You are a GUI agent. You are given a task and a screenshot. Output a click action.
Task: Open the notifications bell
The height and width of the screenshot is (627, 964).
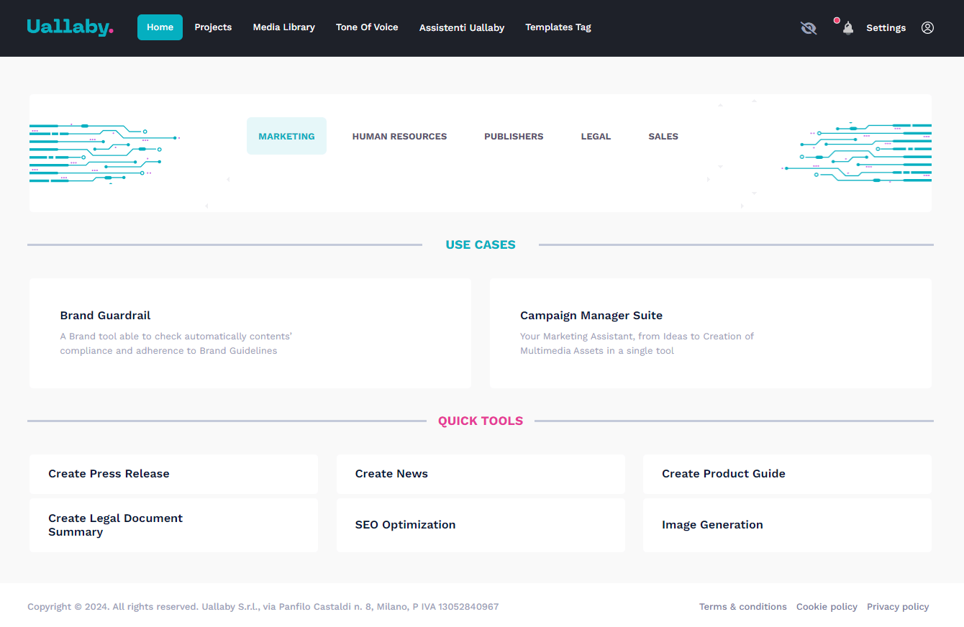(x=847, y=28)
